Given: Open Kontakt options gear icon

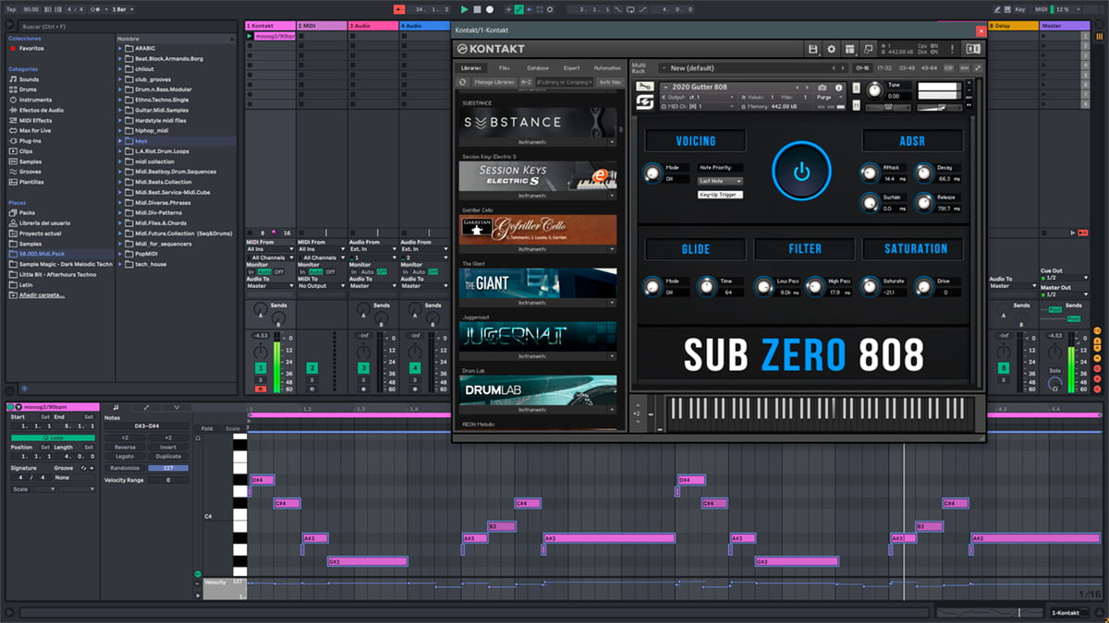Looking at the screenshot, I should 831,49.
